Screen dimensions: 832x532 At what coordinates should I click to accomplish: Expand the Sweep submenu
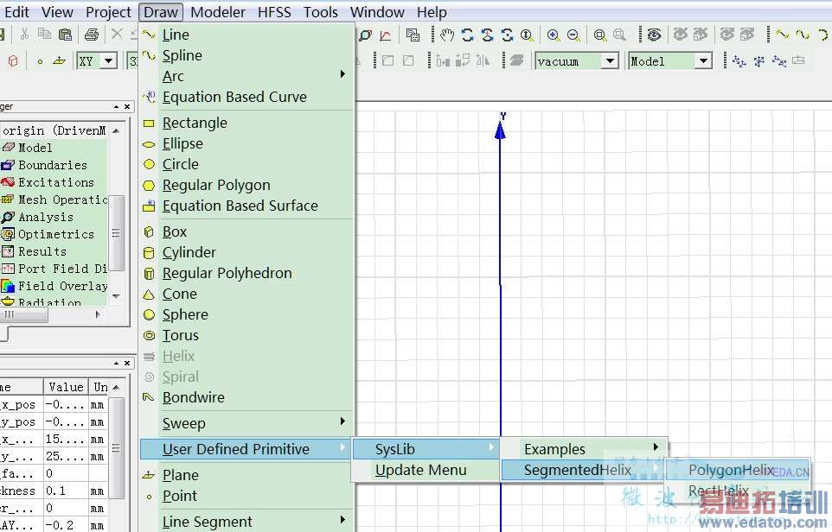coord(246,423)
